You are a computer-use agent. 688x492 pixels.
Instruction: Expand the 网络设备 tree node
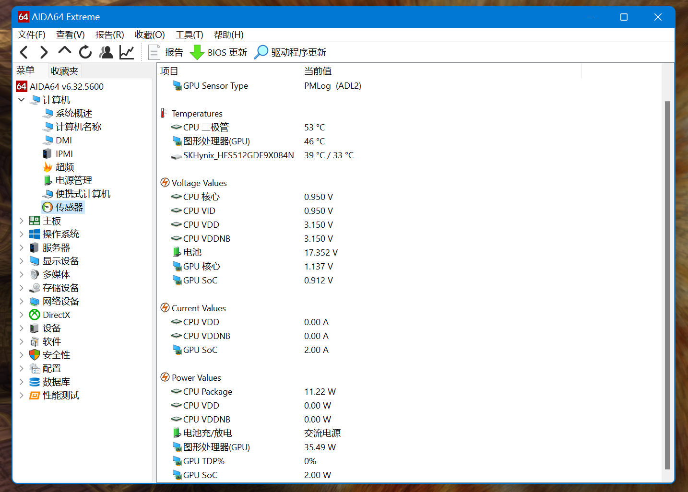click(x=21, y=301)
